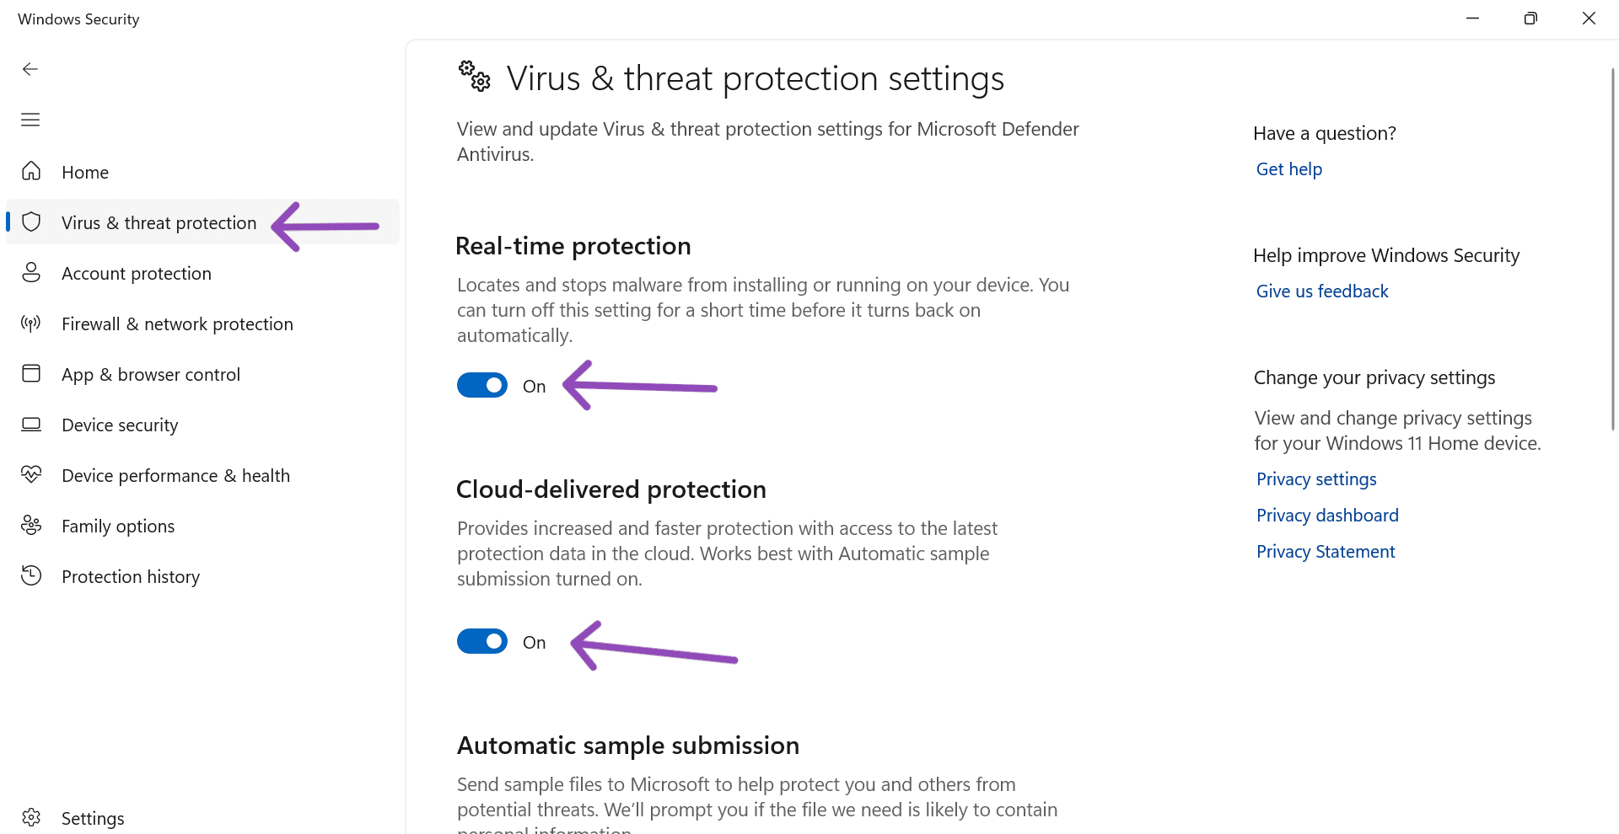Open Settings in the sidebar
The height and width of the screenshot is (834, 1619).
(93, 818)
